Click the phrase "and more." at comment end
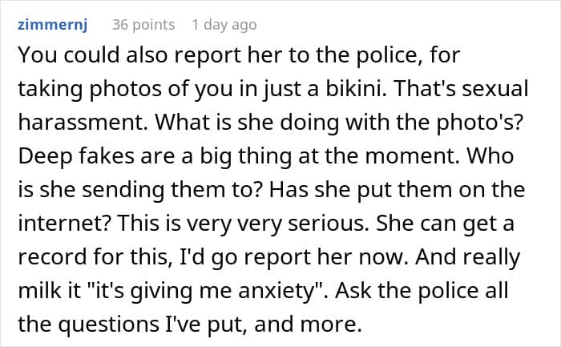561x347 pixels. 308,324
